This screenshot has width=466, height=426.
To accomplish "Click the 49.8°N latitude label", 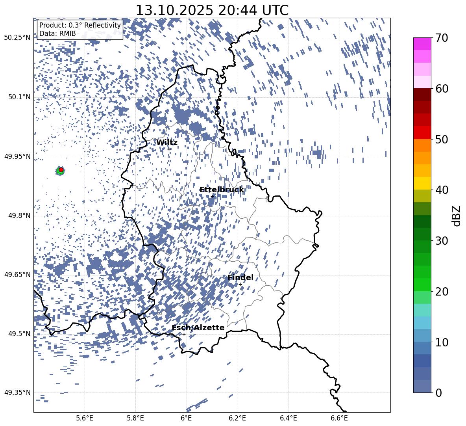I will tap(19, 216).
